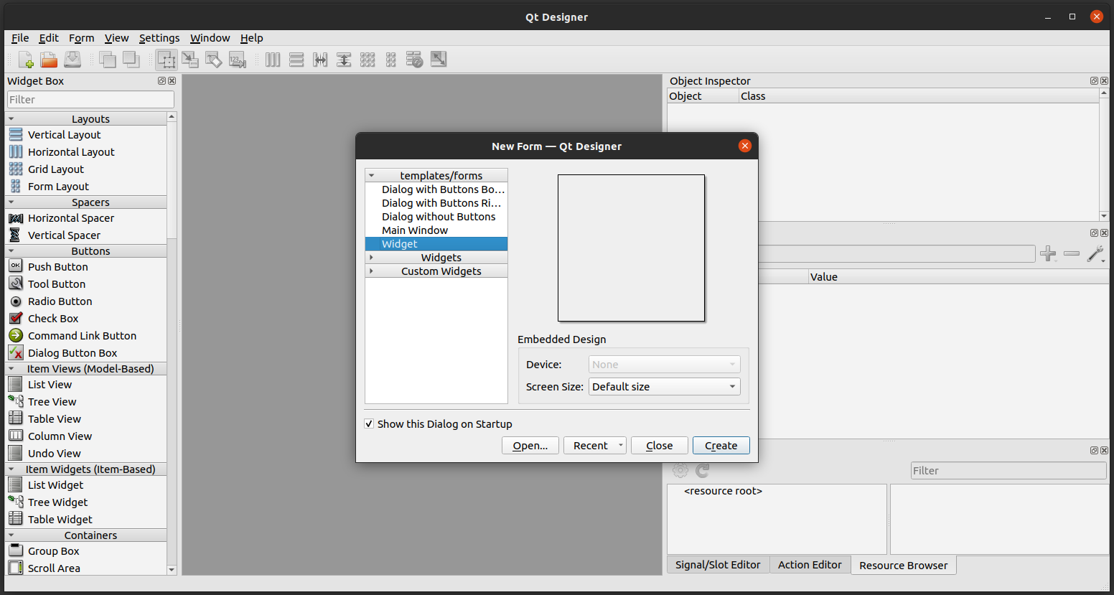Click Lay Out Horizontally toolbar icon

[273, 60]
